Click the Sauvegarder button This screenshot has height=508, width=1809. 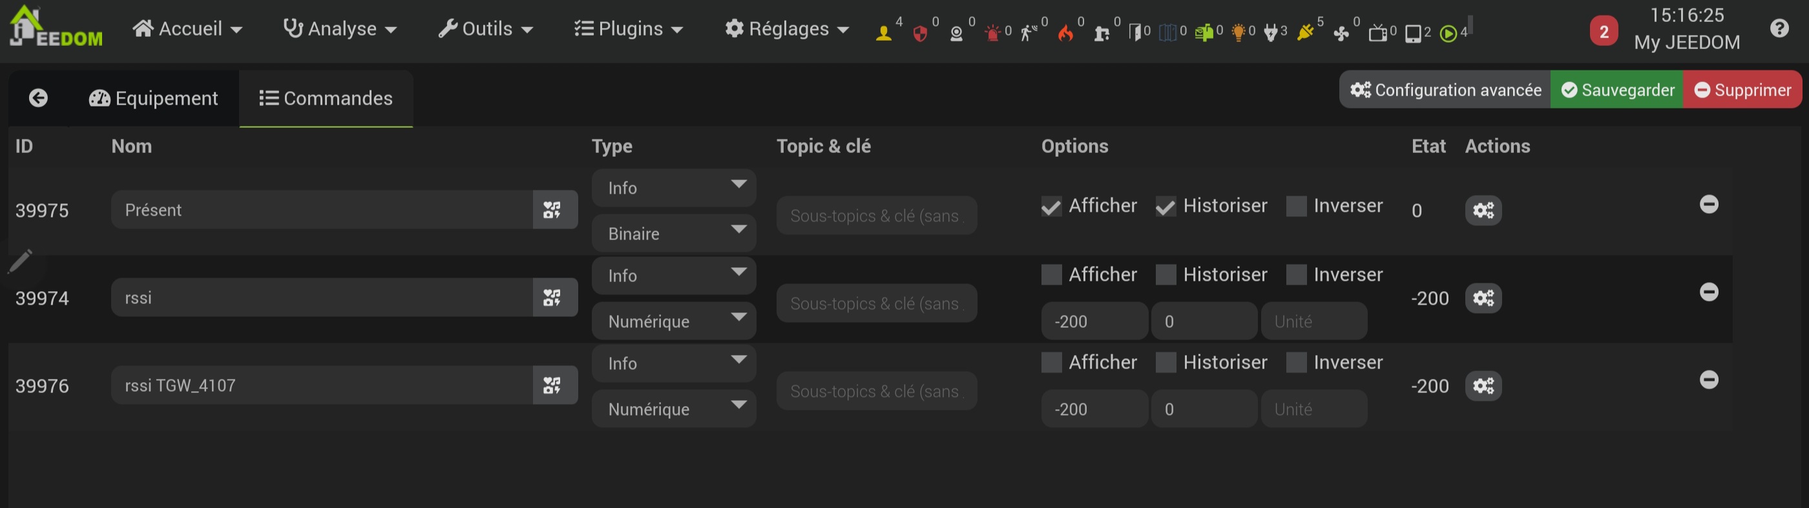(1616, 90)
